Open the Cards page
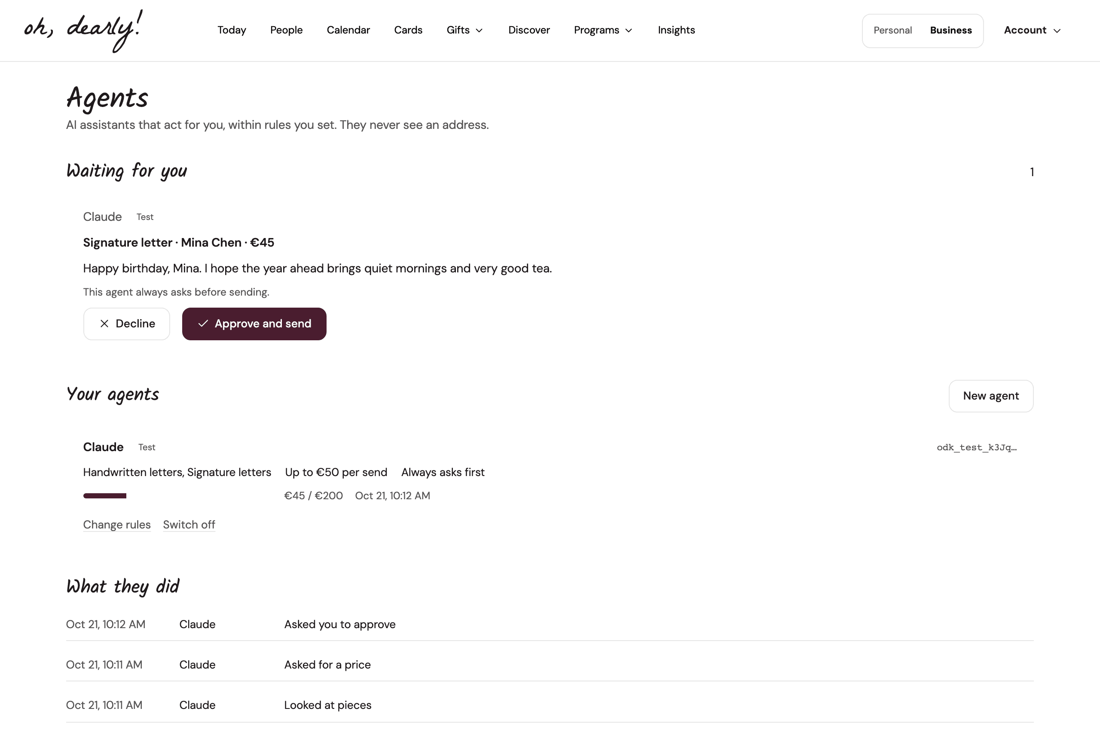Screen dimensions: 1100x739 (408, 30)
